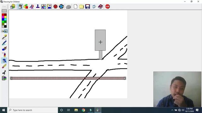Screen dimensions: 202x113
Task: Click the gray signboard on the canvas
Action: coord(100,40)
